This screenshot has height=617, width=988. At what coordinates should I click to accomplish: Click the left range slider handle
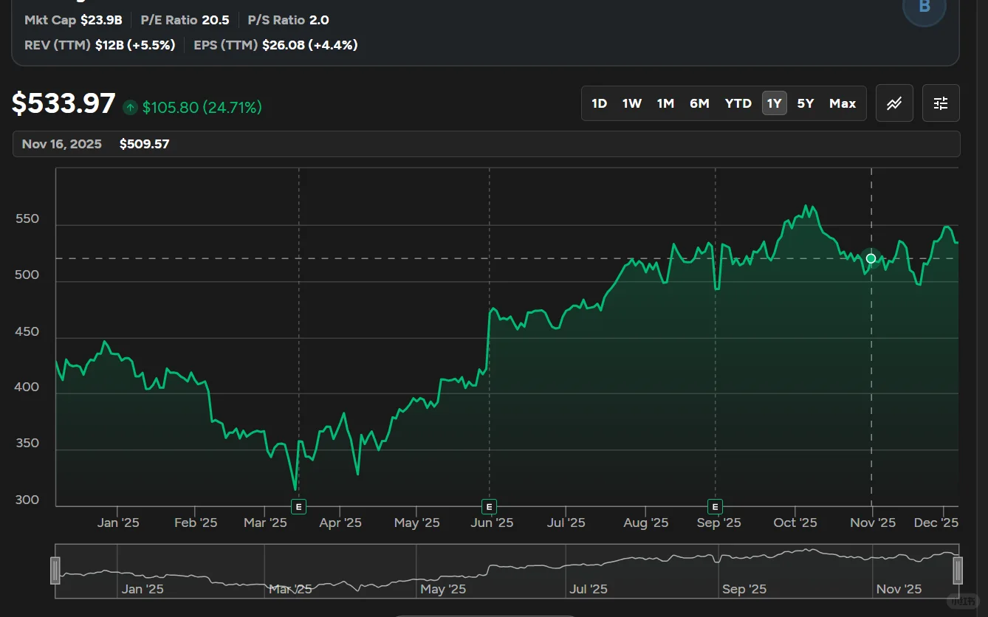coord(55,571)
